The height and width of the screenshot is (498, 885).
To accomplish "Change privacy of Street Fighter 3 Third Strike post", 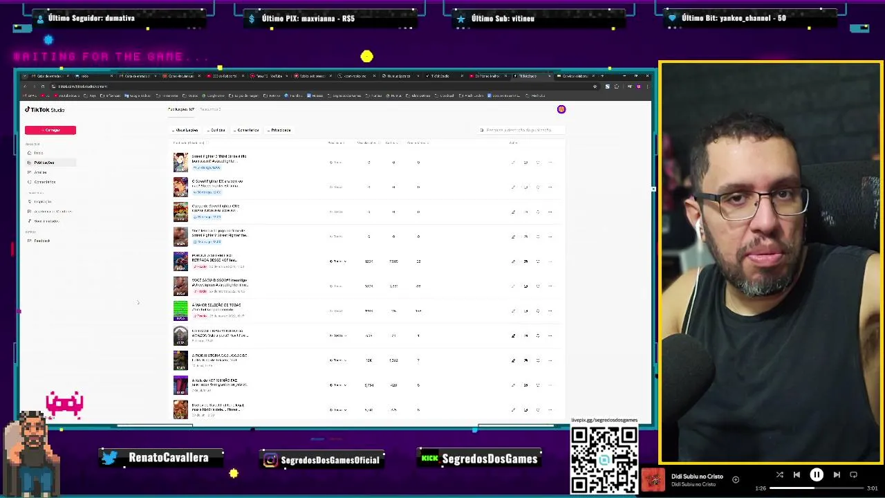I will (337, 163).
